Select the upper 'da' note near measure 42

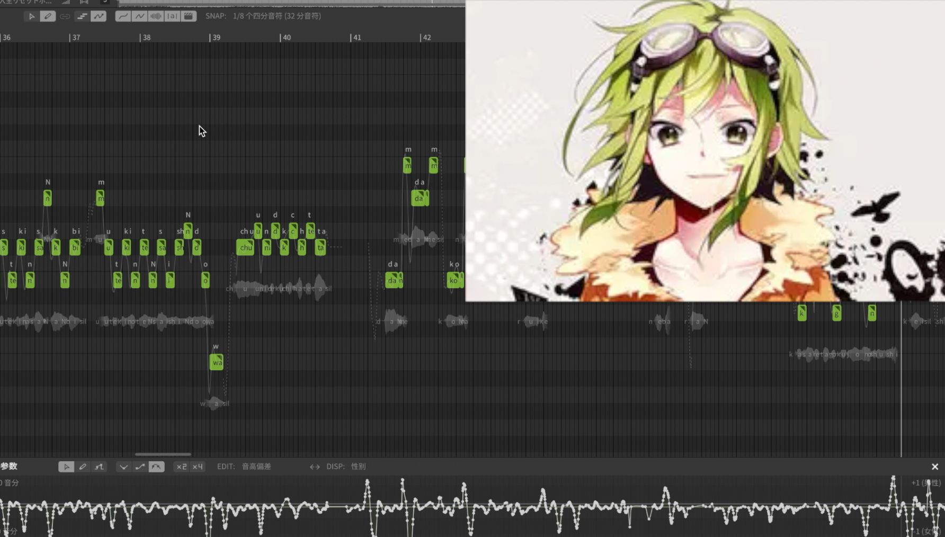point(418,198)
